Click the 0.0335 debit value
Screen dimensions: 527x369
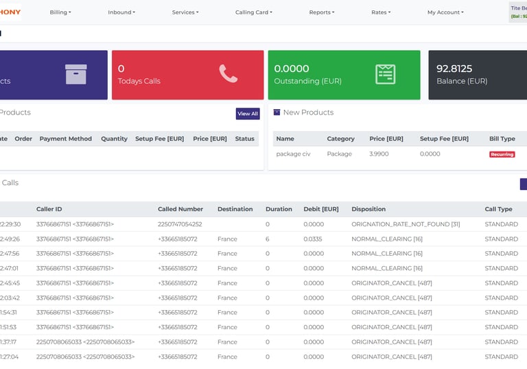(313, 239)
